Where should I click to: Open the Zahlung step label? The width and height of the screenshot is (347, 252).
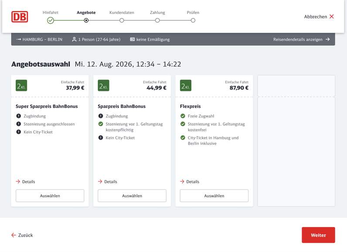[x=157, y=13]
